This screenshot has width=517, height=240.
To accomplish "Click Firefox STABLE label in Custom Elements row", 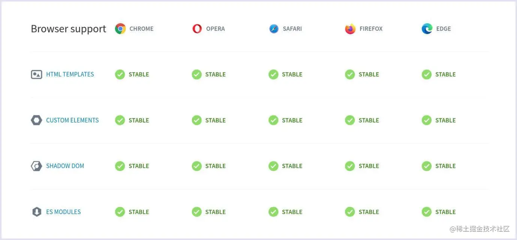I will pos(369,120).
